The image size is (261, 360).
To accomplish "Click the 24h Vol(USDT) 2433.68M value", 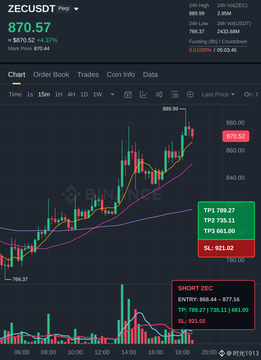I will click(228, 32).
